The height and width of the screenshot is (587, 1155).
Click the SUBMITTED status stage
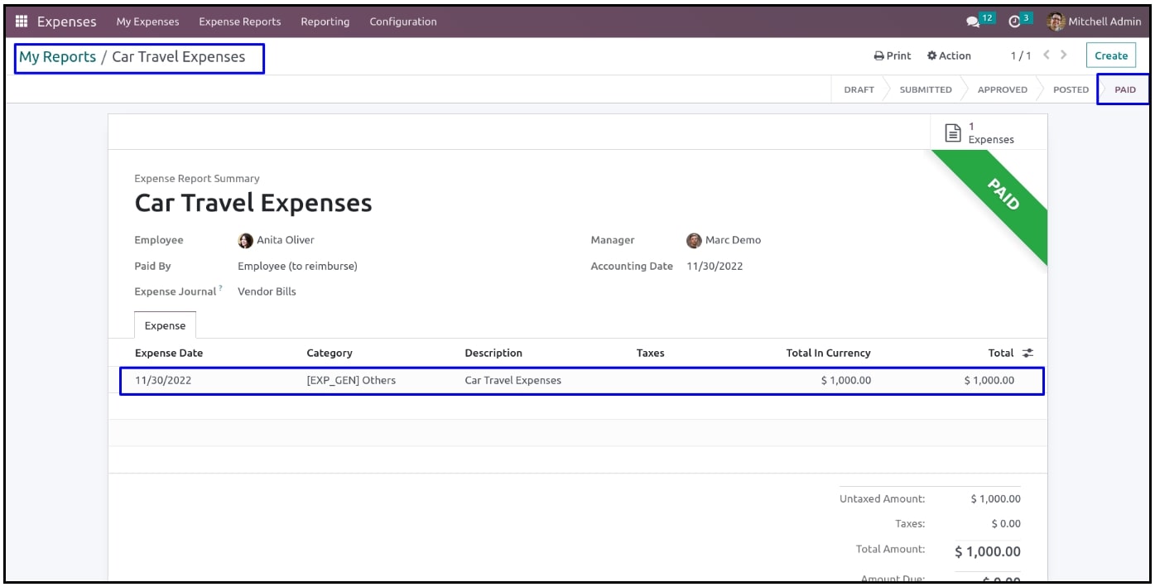tap(926, 89)
